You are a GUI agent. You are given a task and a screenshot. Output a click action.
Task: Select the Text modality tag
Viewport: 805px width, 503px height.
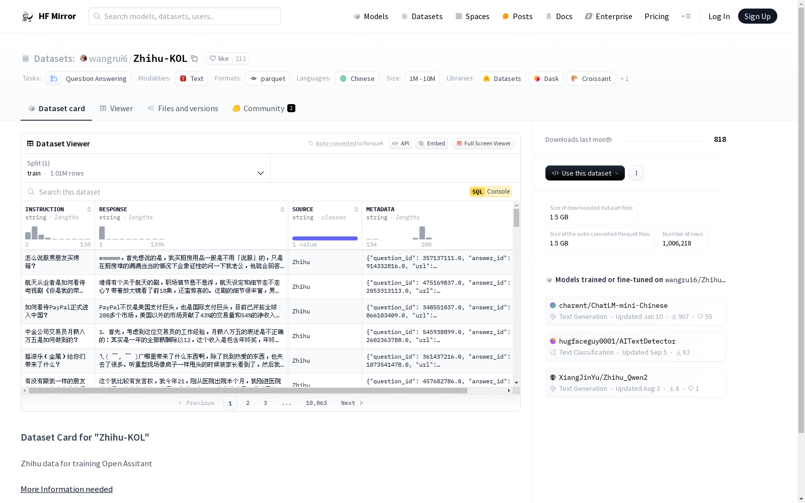pos(192,78)
